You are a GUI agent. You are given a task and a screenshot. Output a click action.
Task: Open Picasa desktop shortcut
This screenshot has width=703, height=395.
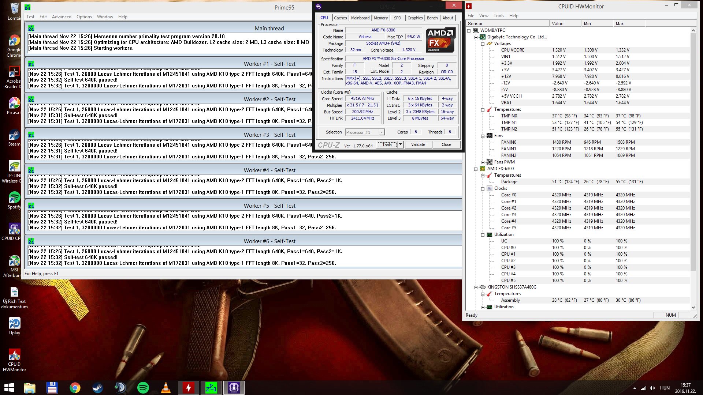click(x=14, y=106)
